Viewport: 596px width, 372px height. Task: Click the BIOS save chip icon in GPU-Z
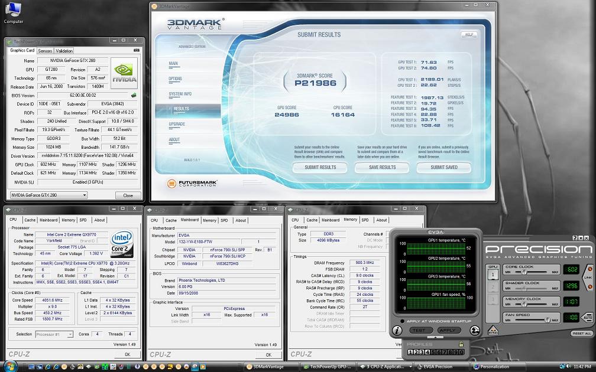[x=134, y=95]
